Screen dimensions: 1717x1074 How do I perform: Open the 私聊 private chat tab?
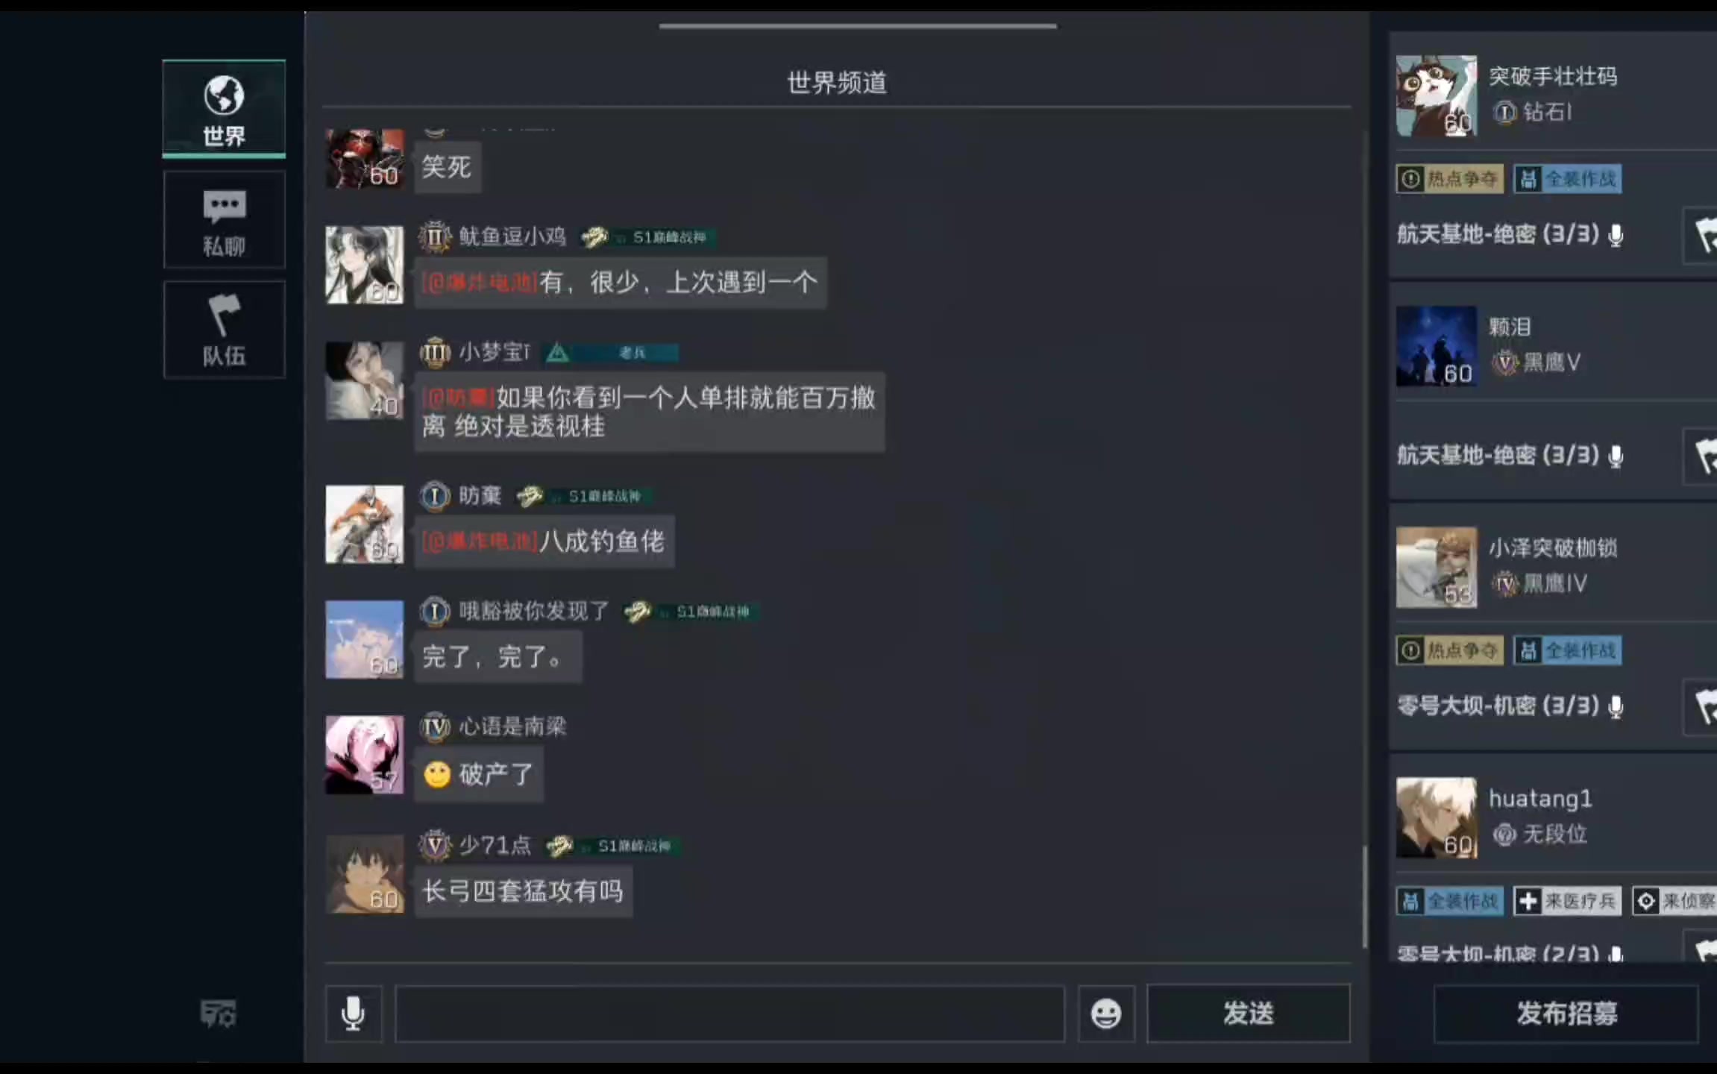tap(224, 220)
